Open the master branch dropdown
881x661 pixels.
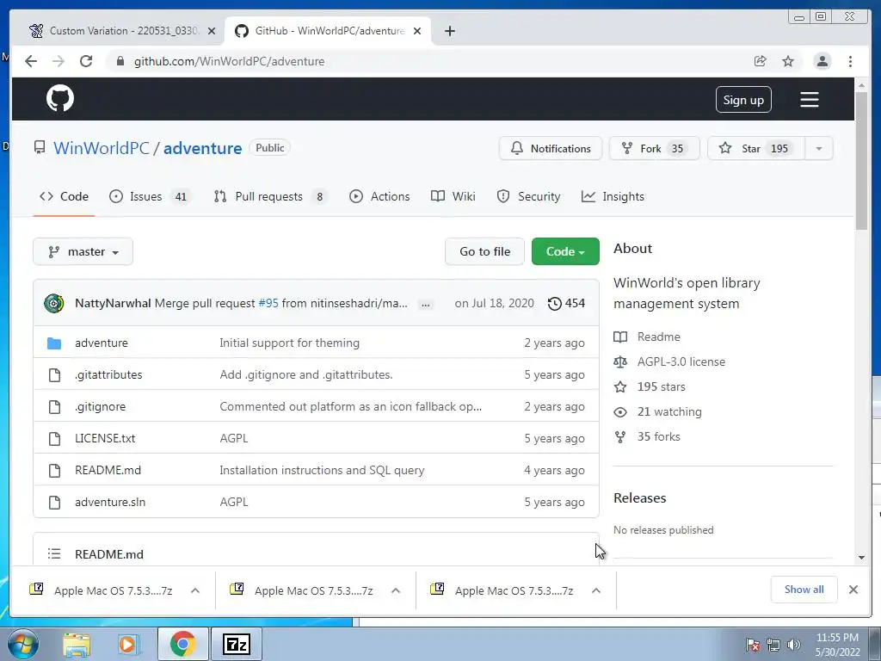83,251
